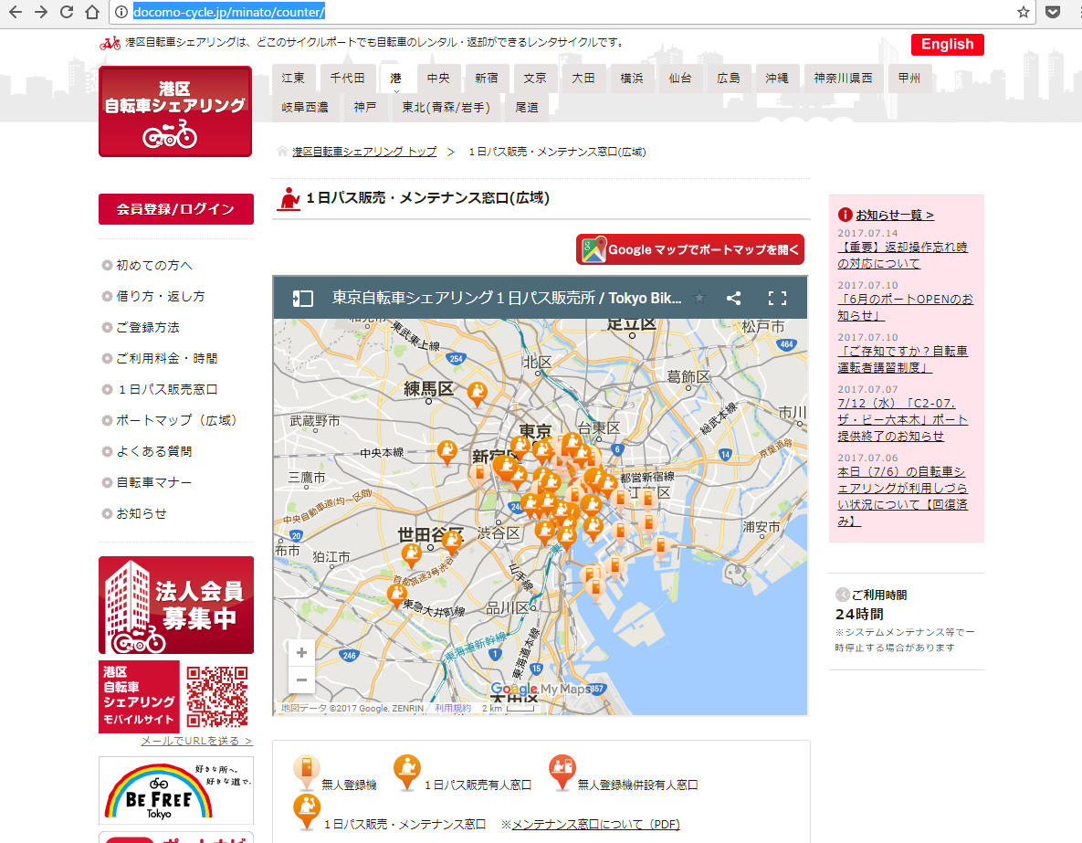Click the orange marker near 東急大井町線
The height and width of the screenshot is (843, 1082).
(397, 595)
